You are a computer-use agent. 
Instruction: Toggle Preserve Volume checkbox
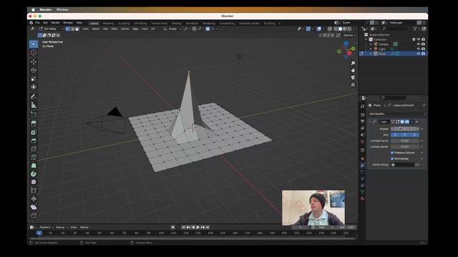[x=392, y=153]
